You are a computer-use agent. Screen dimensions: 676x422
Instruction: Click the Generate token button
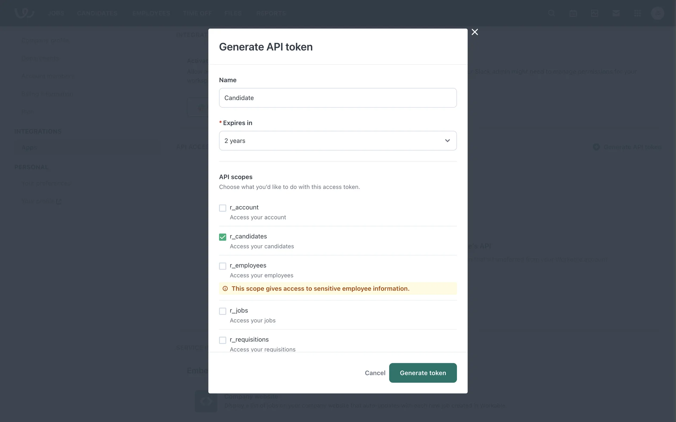point(423,373)
